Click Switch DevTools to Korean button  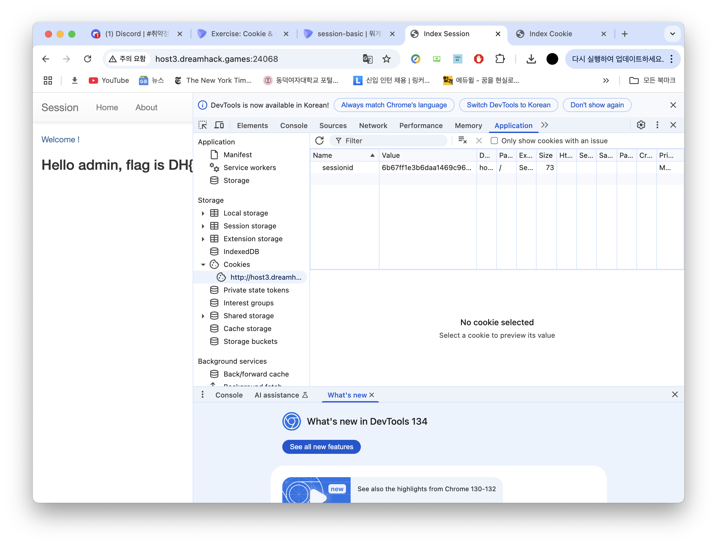click(509, 105)
